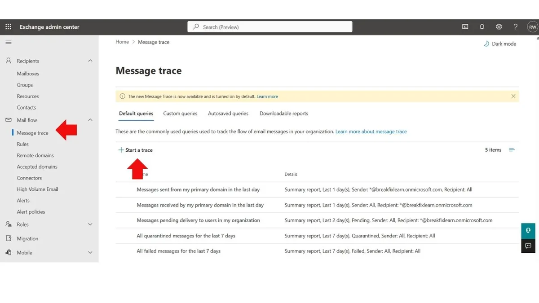Click the Dark mode label
The height and width of the screenshot is (303, 539).
pos(504,44)
